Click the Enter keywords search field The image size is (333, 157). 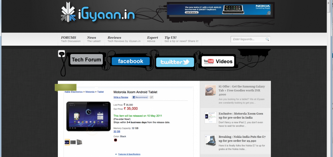pos(247,39)
